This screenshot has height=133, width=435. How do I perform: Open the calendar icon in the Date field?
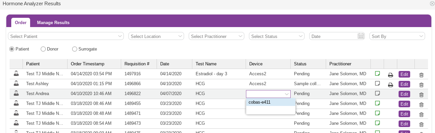pos(361,36)
